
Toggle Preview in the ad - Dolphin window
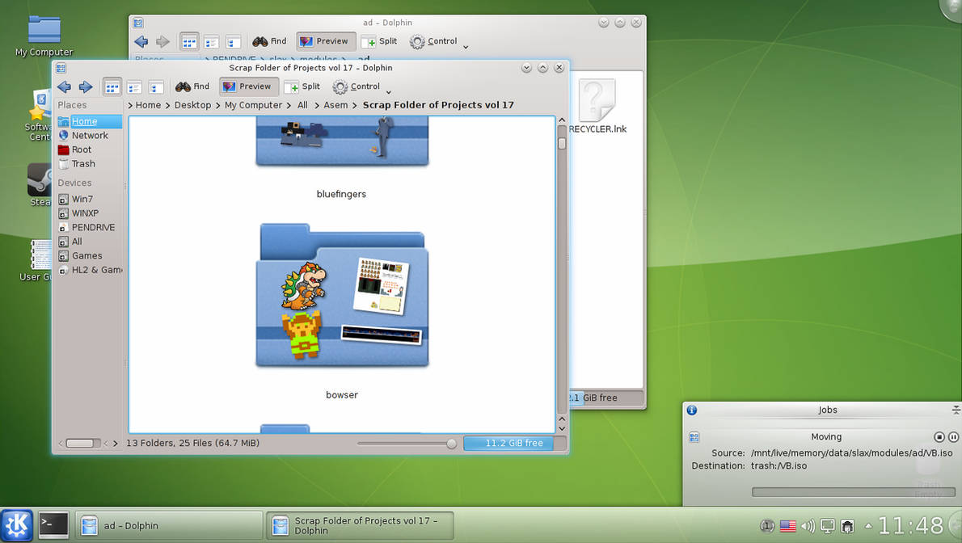pos(326,41)
